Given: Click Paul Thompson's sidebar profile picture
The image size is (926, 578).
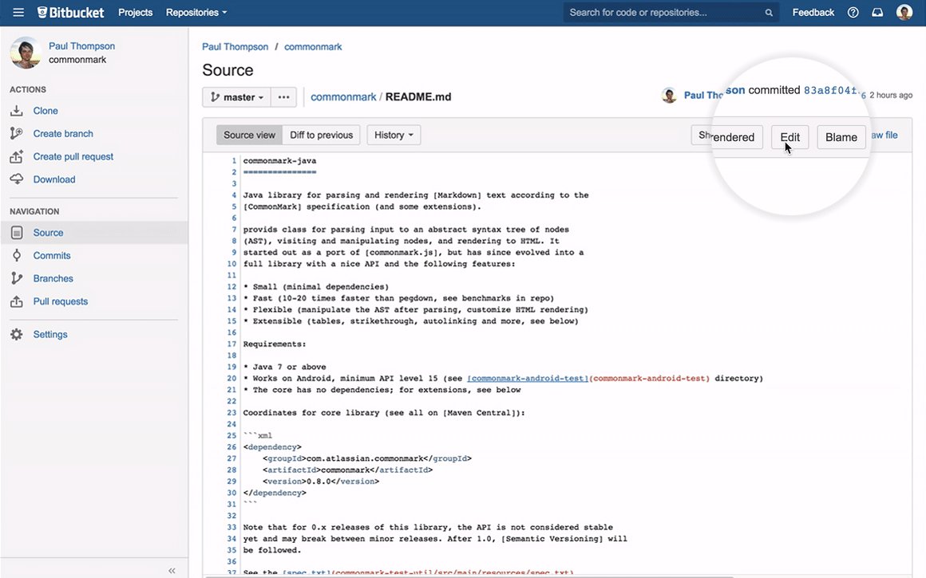Looking at the screenshot, I should click(x=26, y=53).
